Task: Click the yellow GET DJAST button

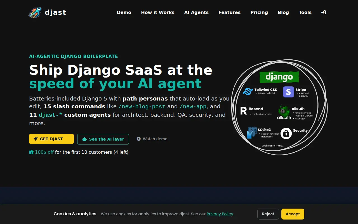Action: (x=51, y=139)
